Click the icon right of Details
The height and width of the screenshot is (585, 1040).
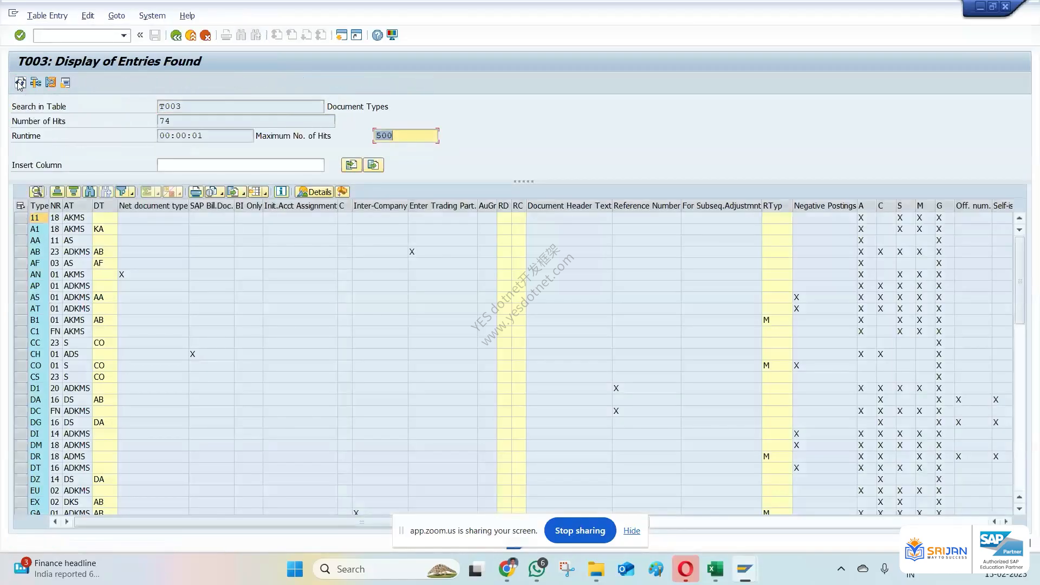pyautogui.click(x=342, y=192)
